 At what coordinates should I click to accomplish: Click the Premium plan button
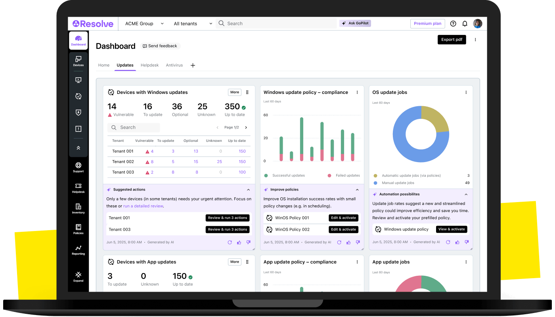(x=428, y=24)
